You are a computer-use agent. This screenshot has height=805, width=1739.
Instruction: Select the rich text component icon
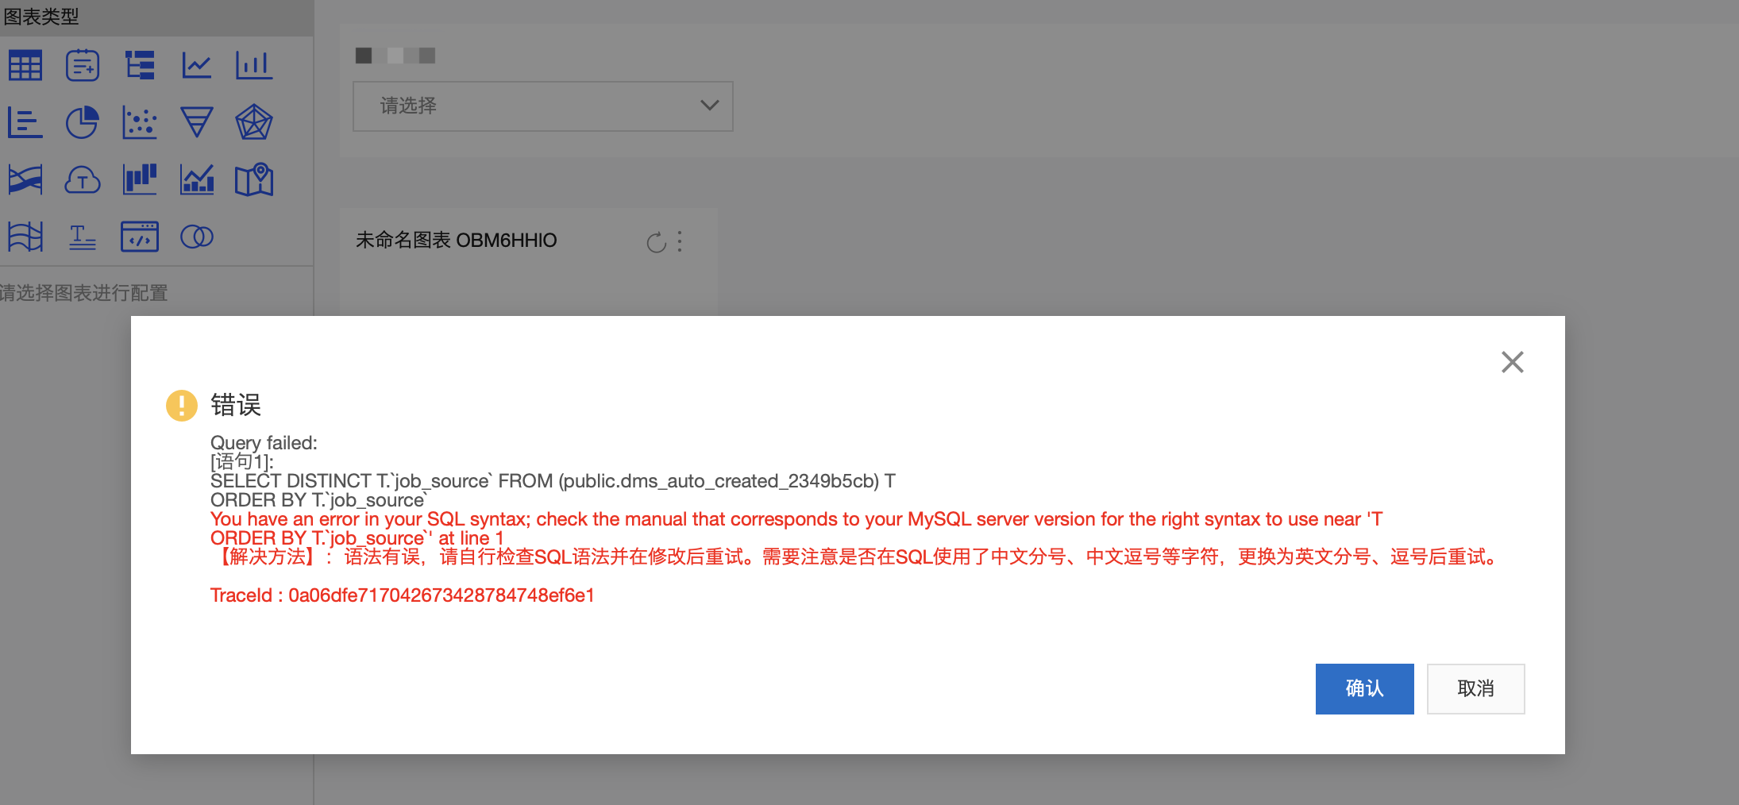83,237
